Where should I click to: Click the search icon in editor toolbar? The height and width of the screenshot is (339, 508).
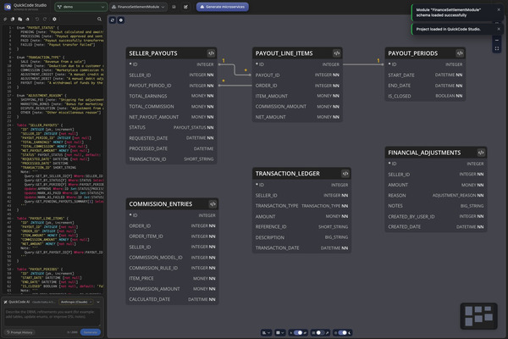click(x=99, y=19)
